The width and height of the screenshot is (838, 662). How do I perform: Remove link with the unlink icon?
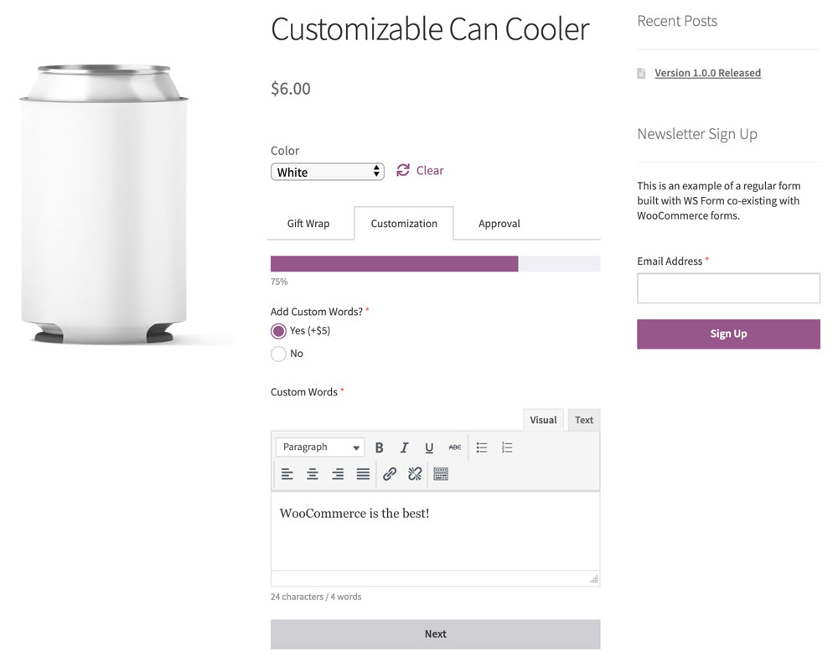(415, 474)
